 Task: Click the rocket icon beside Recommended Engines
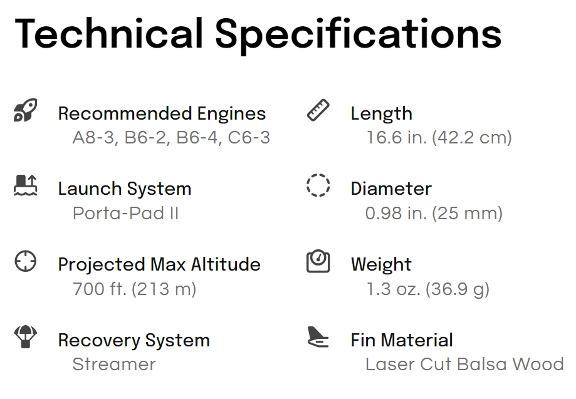click(x=25, y=110)
